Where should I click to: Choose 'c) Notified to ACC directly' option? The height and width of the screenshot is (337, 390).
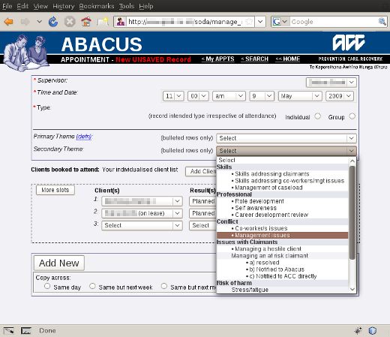[283, 276]
